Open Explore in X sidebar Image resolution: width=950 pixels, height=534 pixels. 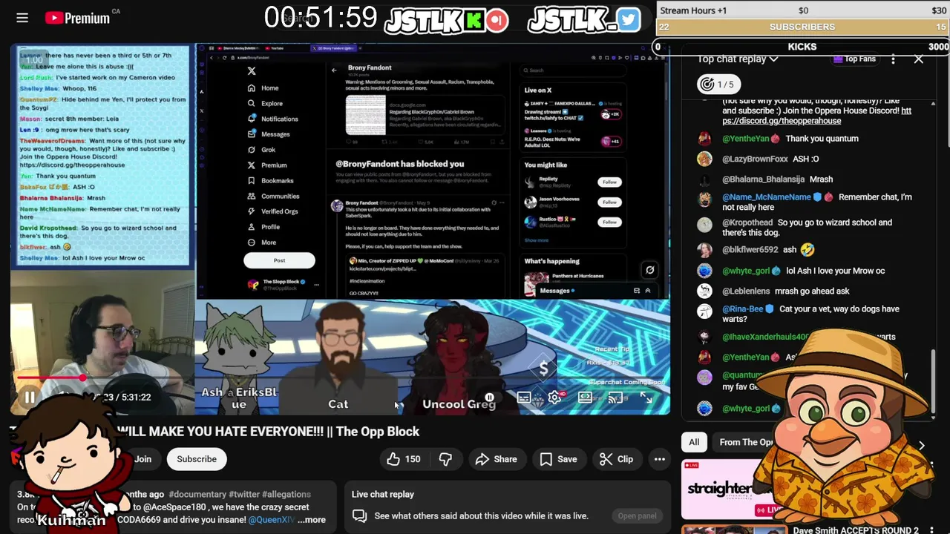click(265, 103)
